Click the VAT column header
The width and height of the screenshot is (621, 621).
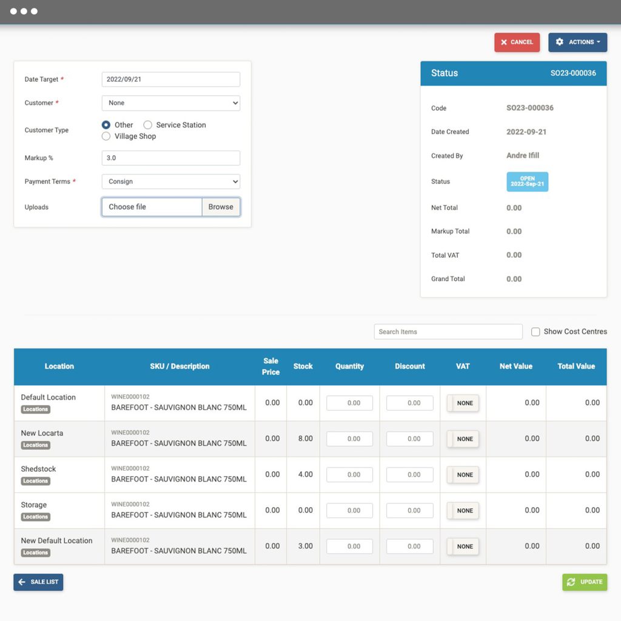click(x=463, y=366)
